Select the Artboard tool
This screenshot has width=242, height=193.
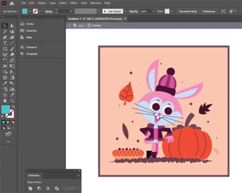pos(5,95)
